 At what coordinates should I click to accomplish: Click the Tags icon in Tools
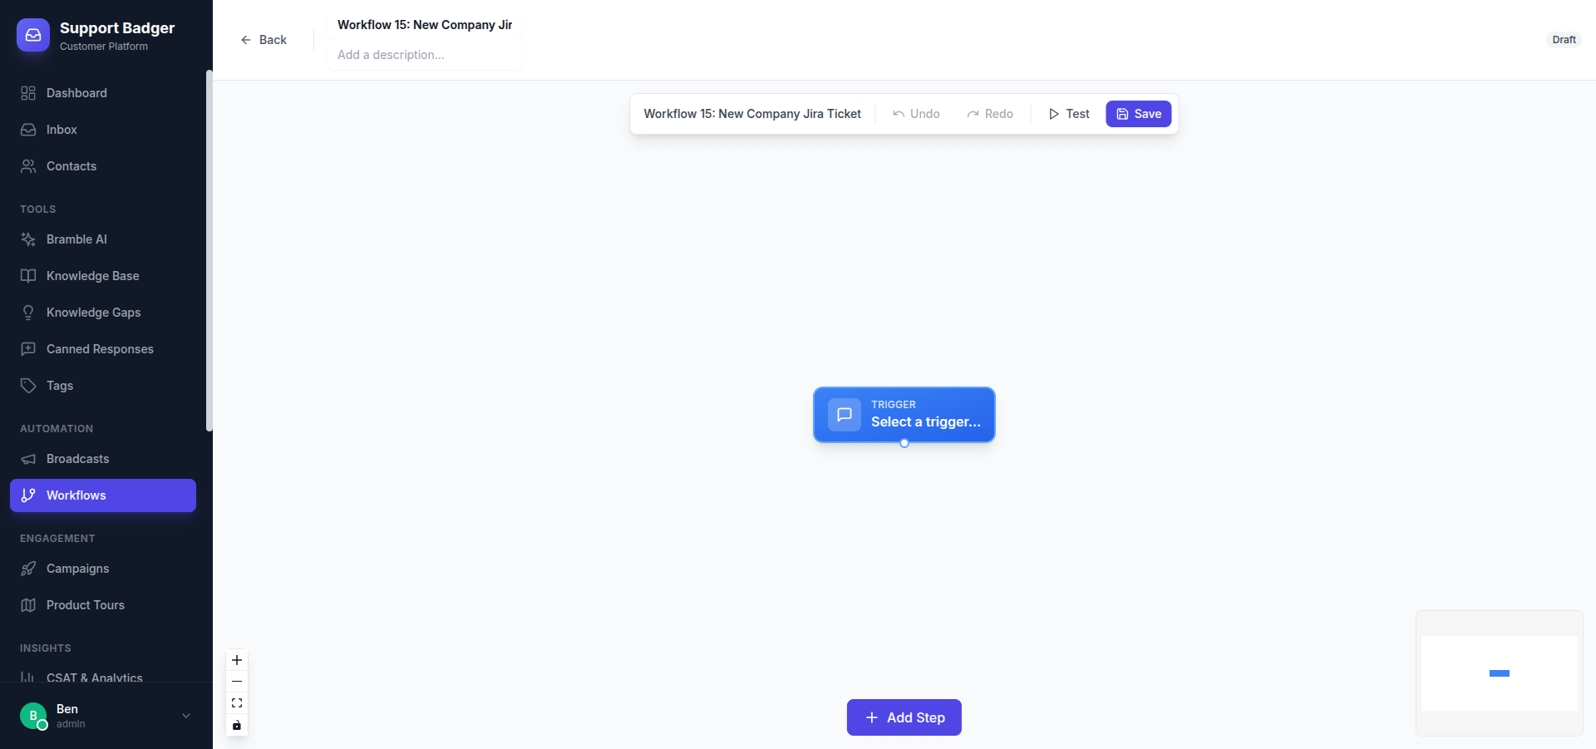pyautogui.click(x=28, y=386)
